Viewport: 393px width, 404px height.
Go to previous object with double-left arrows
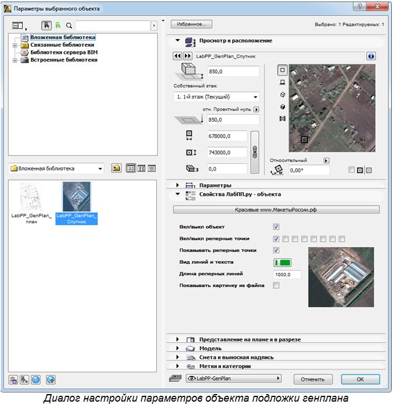pyautogui.click(x=178, y=56)
